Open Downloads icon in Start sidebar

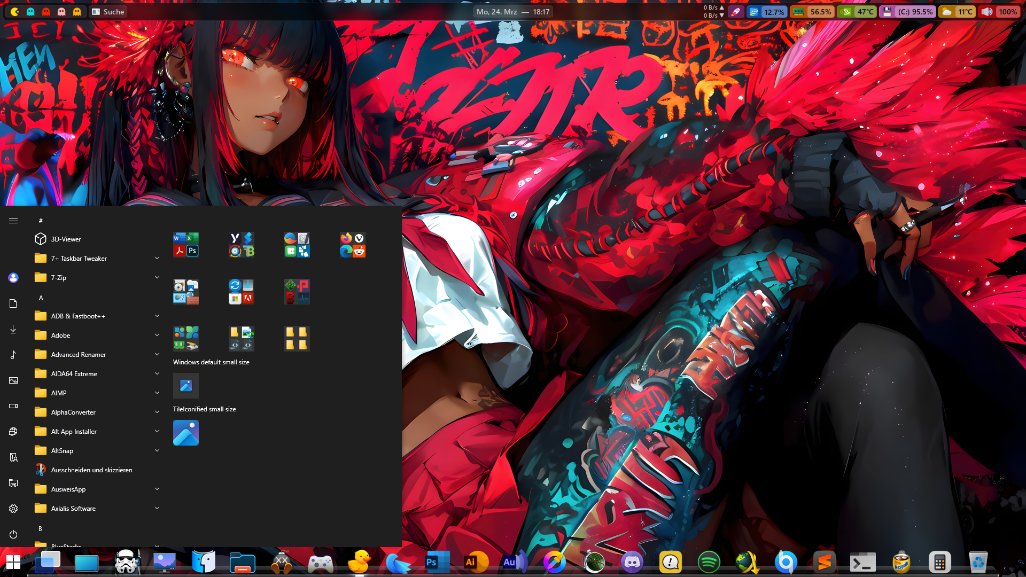click(x=13, y=329)
